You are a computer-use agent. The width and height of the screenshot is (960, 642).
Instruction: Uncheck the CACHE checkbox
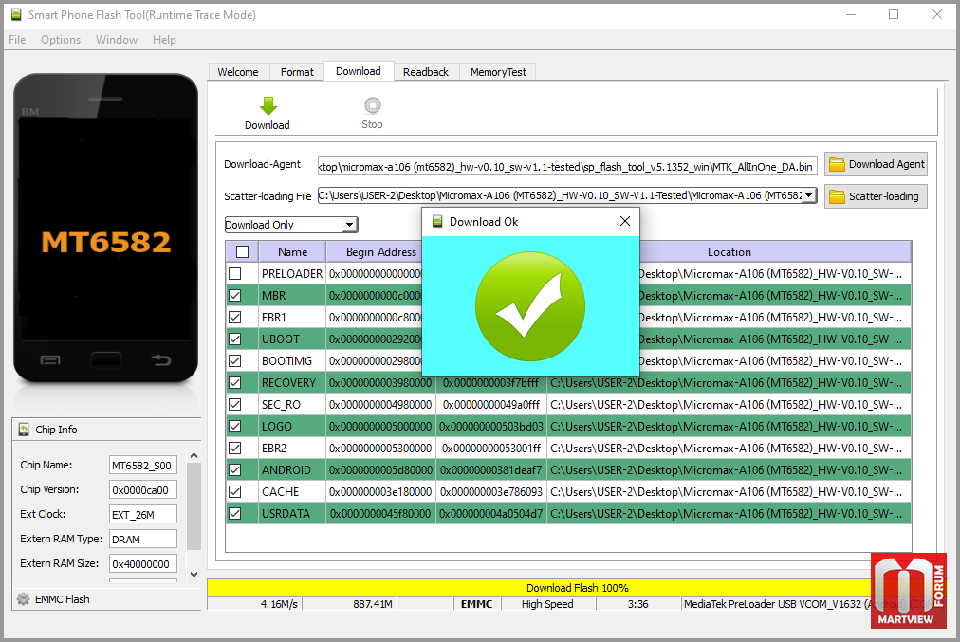234,491
